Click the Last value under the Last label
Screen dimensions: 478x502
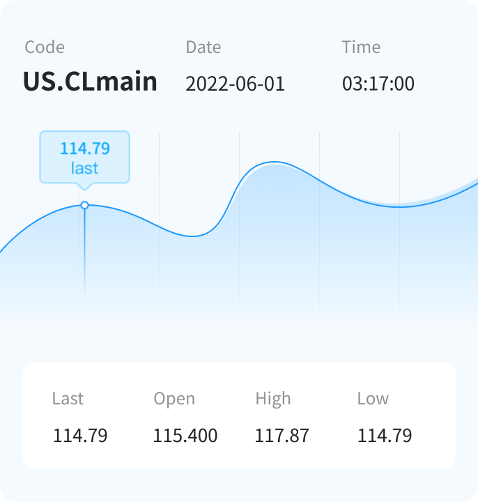point(80,436)
